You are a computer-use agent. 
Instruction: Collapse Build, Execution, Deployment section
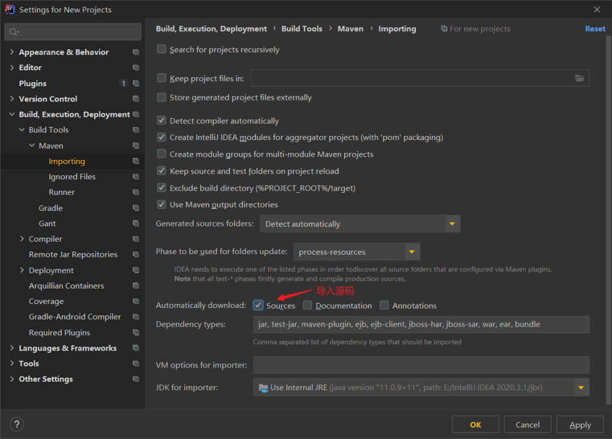(12, 115)
